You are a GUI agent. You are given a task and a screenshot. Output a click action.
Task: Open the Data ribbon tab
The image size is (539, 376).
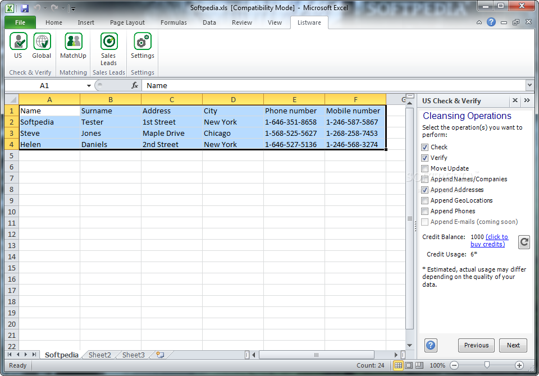(x=209, y=22)
